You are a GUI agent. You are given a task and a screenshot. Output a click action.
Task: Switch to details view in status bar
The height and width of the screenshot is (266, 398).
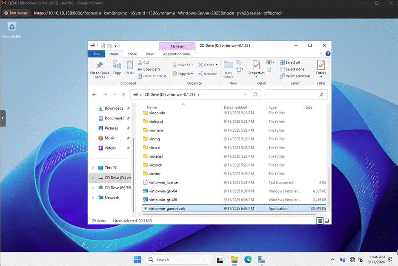[x=320, y=221]
